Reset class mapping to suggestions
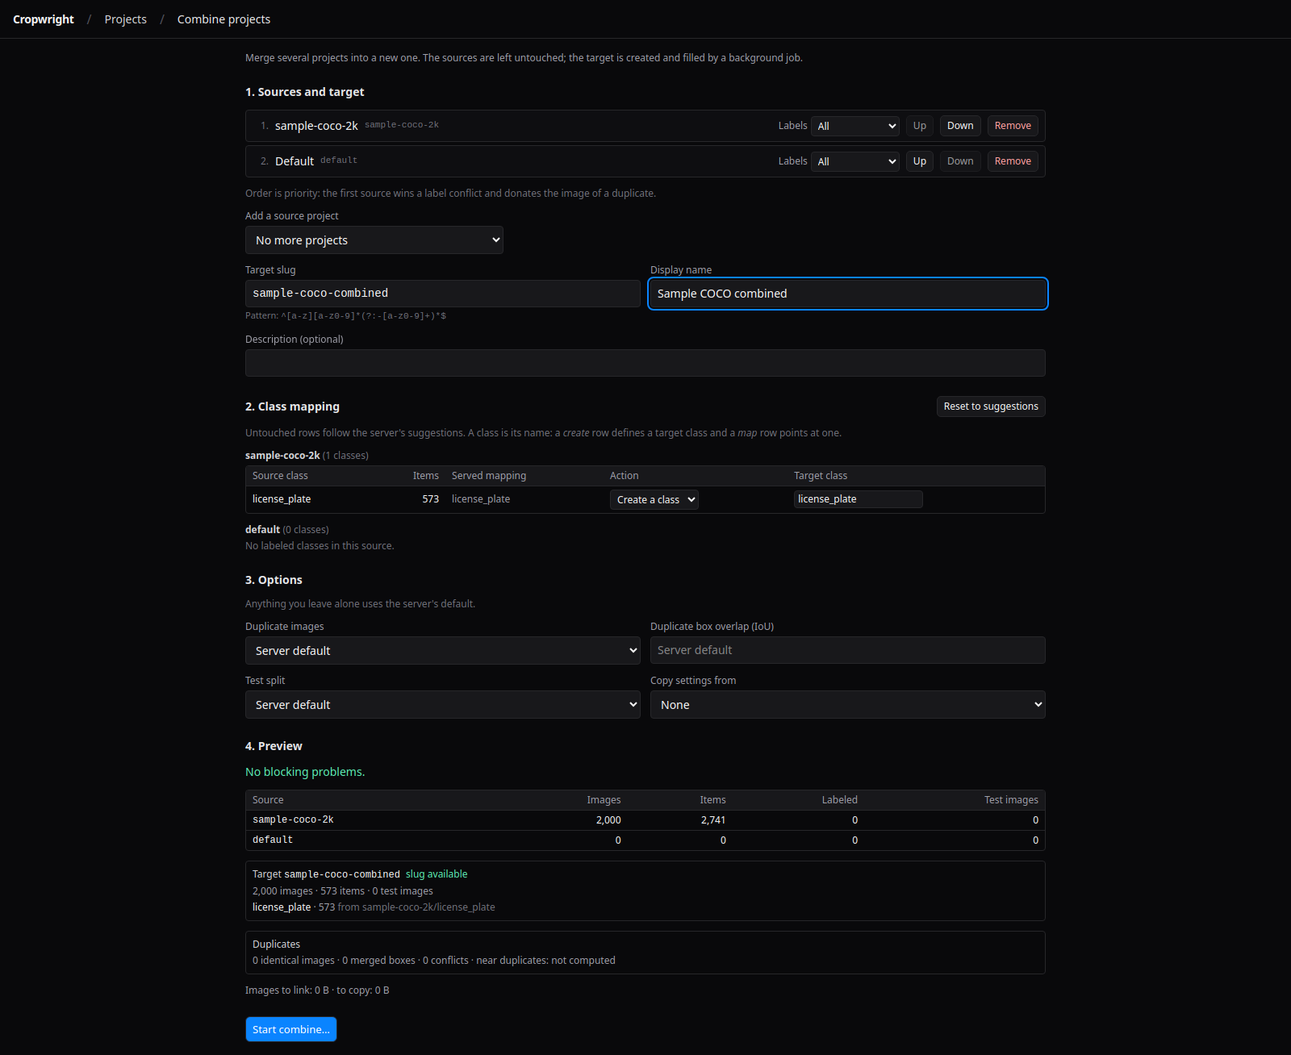The image size is (1291, 1055). click(x=991, y=407)
